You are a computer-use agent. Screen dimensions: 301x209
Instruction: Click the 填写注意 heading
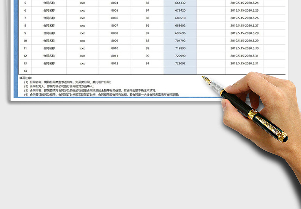tap(26, 78)
